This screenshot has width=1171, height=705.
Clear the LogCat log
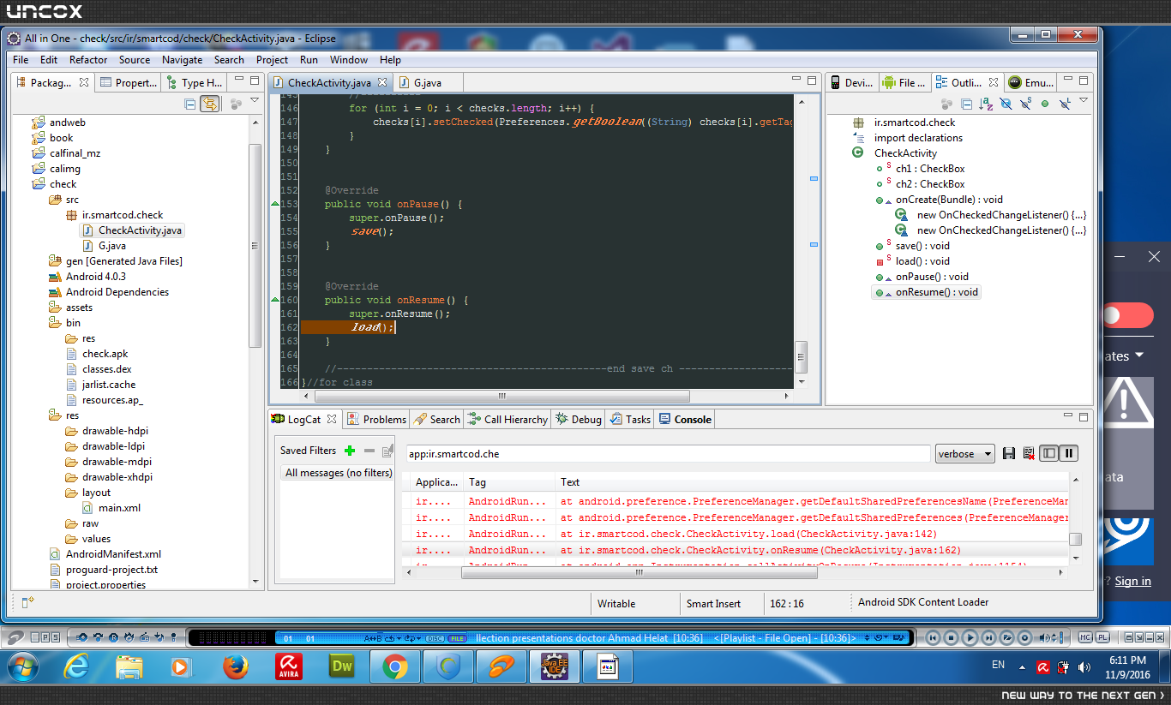click(x=1029, y=453)
